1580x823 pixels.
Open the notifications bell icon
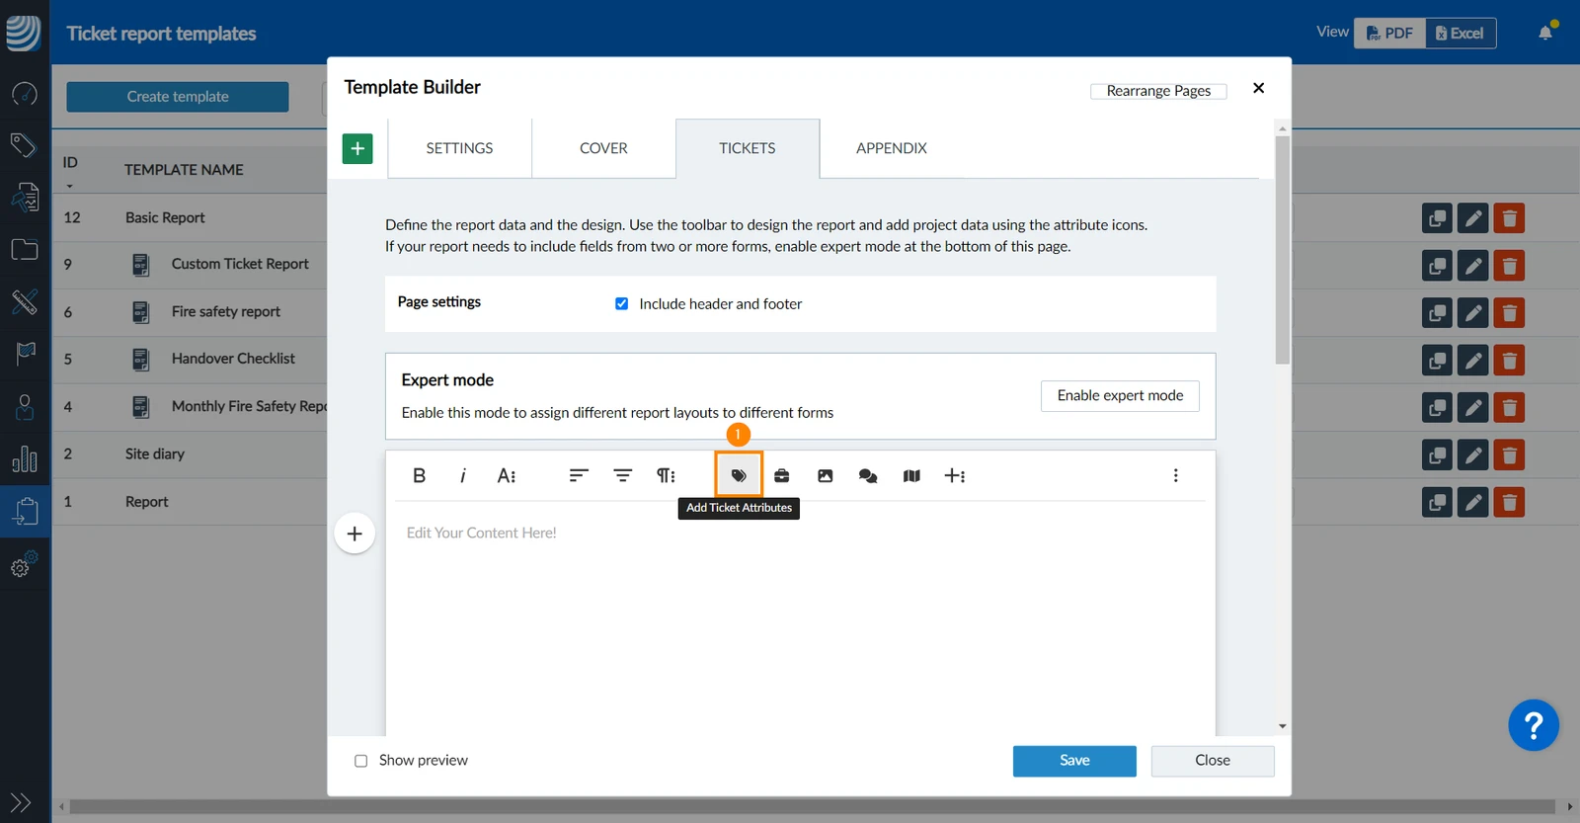[x=1545, y=33]
